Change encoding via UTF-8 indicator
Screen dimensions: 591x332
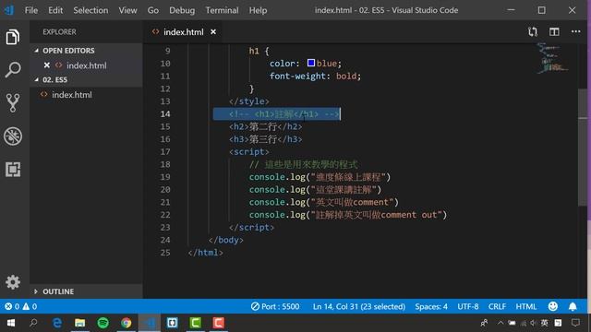(468, 306)
